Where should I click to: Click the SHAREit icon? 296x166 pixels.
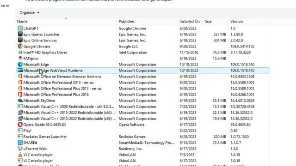pos(20,142)
